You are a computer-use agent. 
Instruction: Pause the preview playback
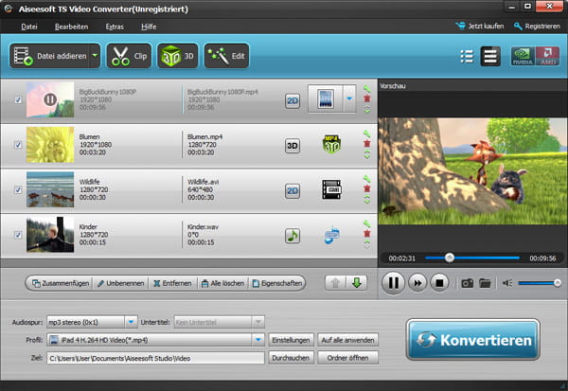pos(394,283)
